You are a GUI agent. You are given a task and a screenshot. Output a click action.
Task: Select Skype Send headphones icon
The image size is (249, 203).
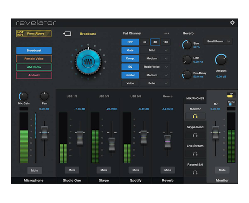tap(195, 135)
